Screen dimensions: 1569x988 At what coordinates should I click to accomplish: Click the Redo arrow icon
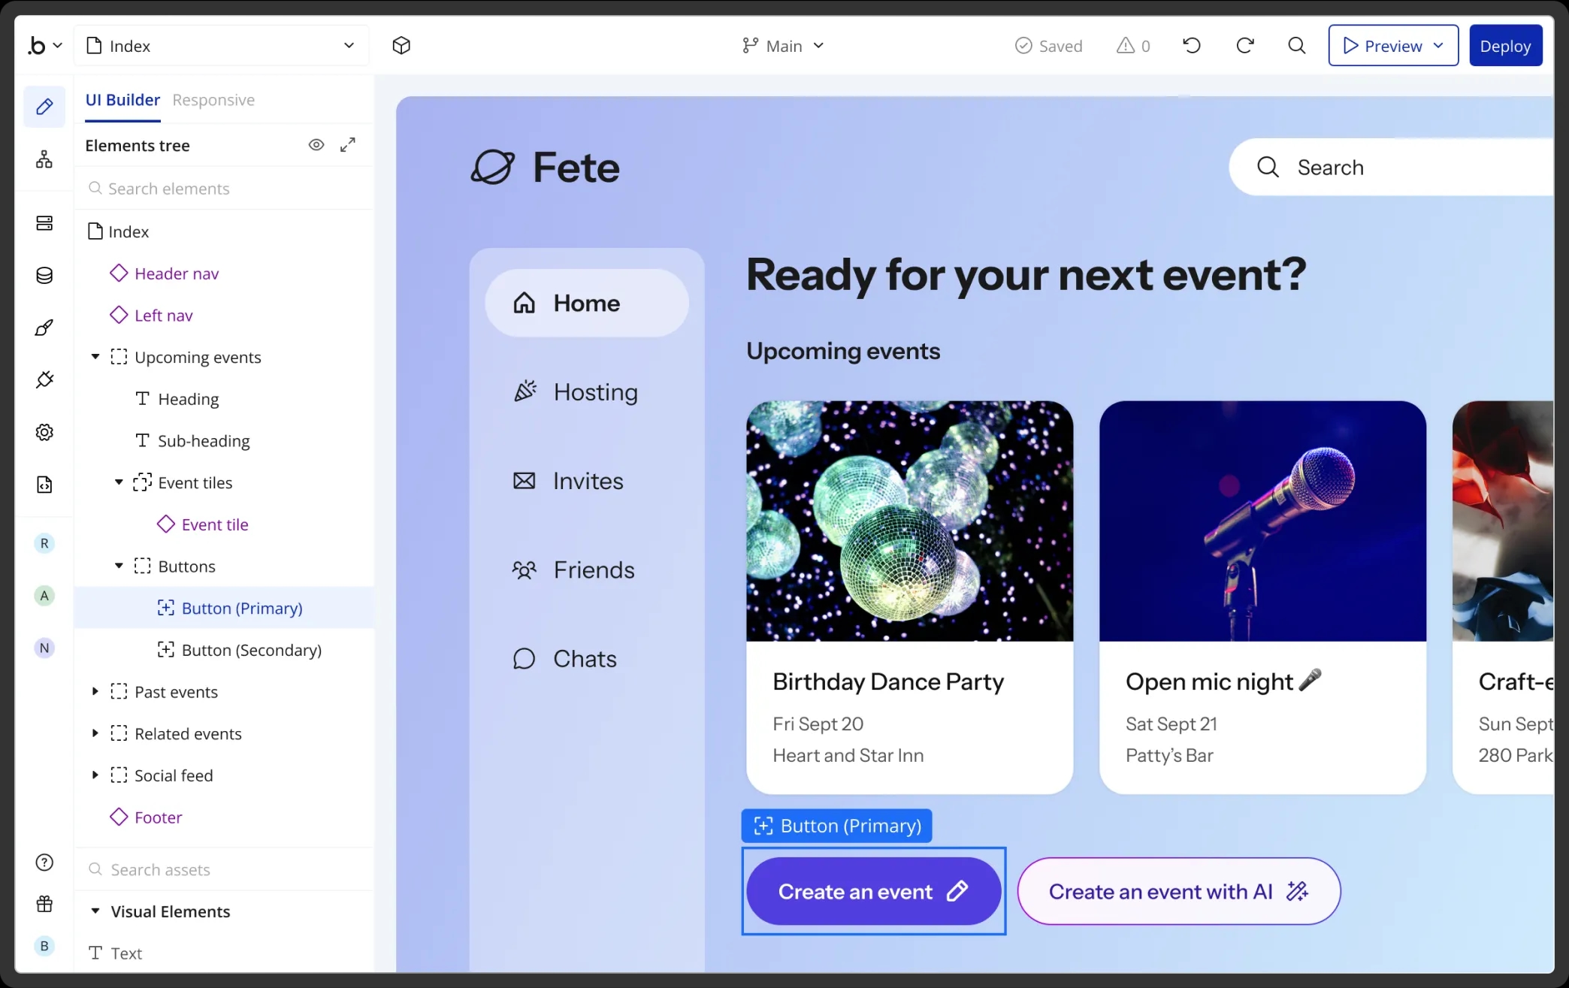click(1245, 46)
